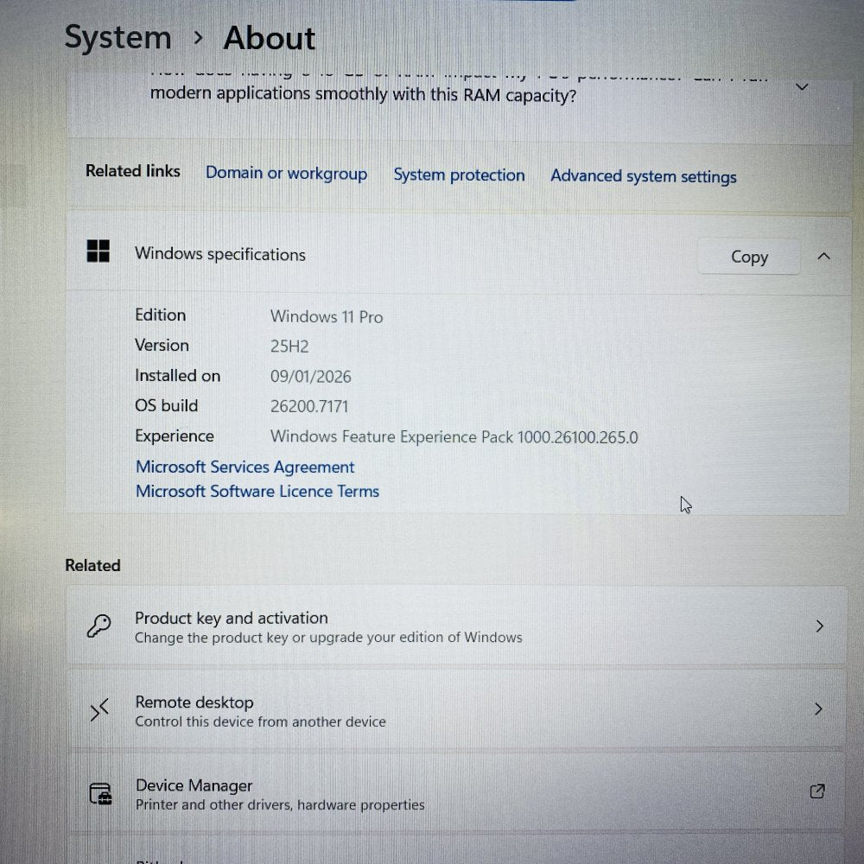Screen dimensions: 864x864
Task: Click the OS build label
Action: coord(166,405)
